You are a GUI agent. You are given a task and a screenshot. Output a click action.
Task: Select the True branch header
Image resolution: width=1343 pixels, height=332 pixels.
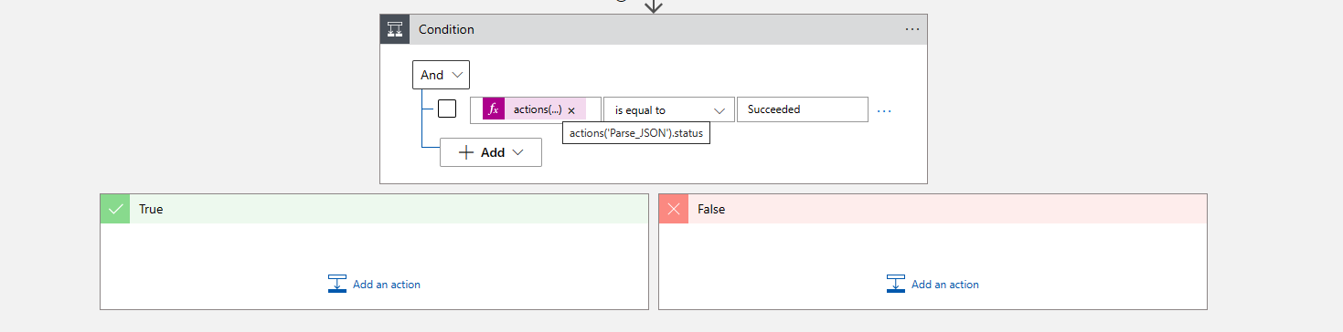click(x=374, y=209)
